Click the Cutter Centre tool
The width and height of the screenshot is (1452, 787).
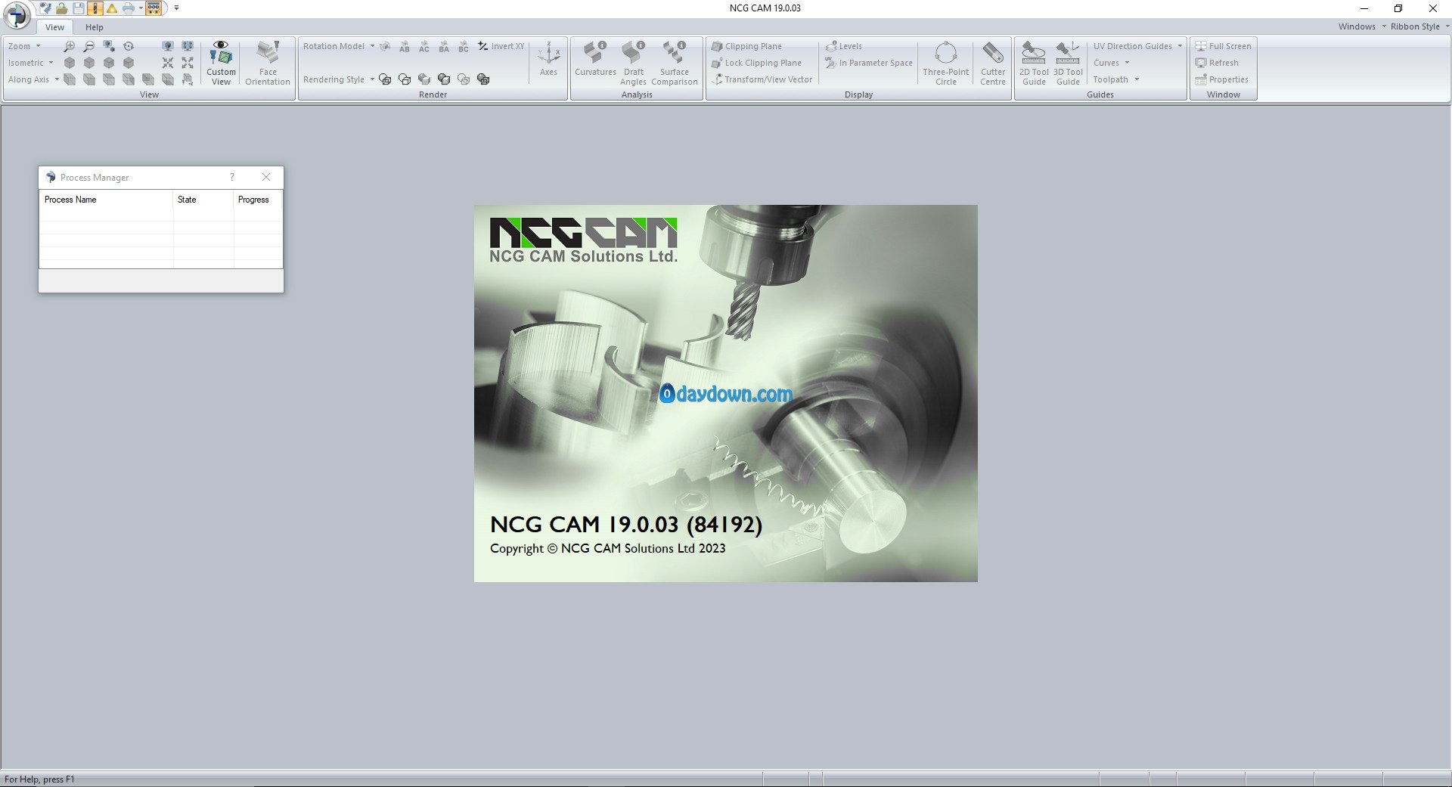coord(993,63)
